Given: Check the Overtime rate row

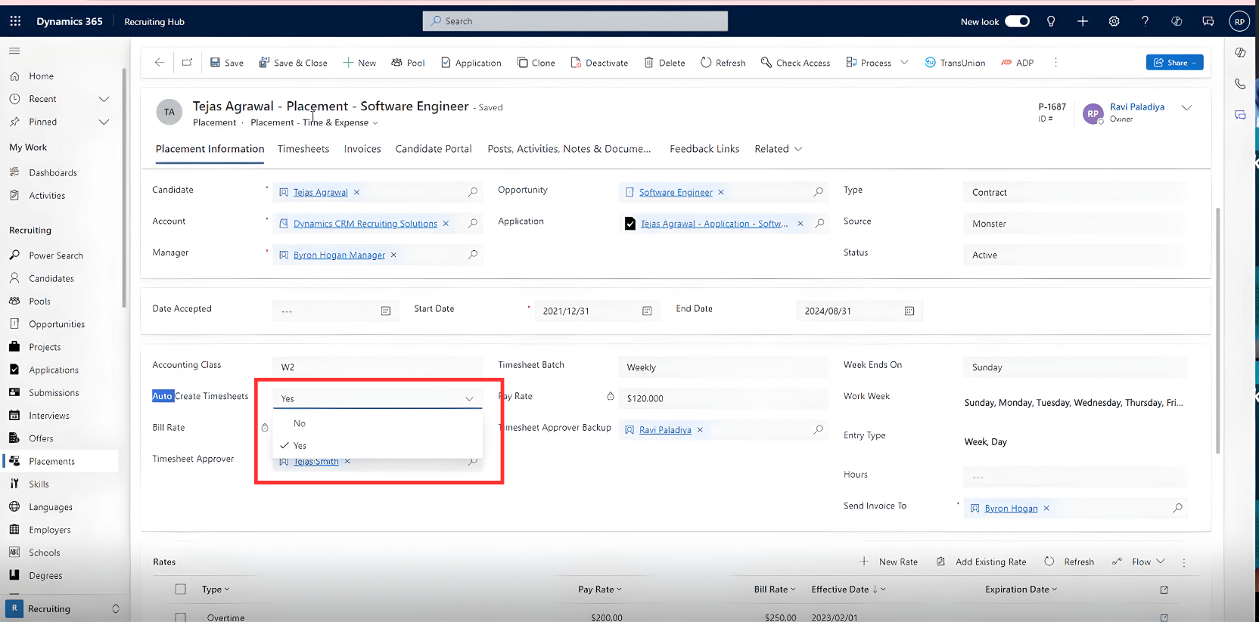Looking at the screenshot, I should pyautogui.click(x=180, y=617).
